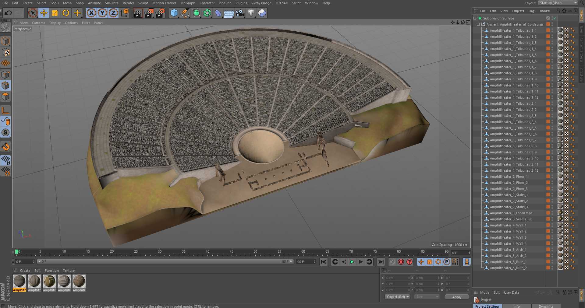Click the Camera object icon
585x308 pixels.
click(240, 13)
